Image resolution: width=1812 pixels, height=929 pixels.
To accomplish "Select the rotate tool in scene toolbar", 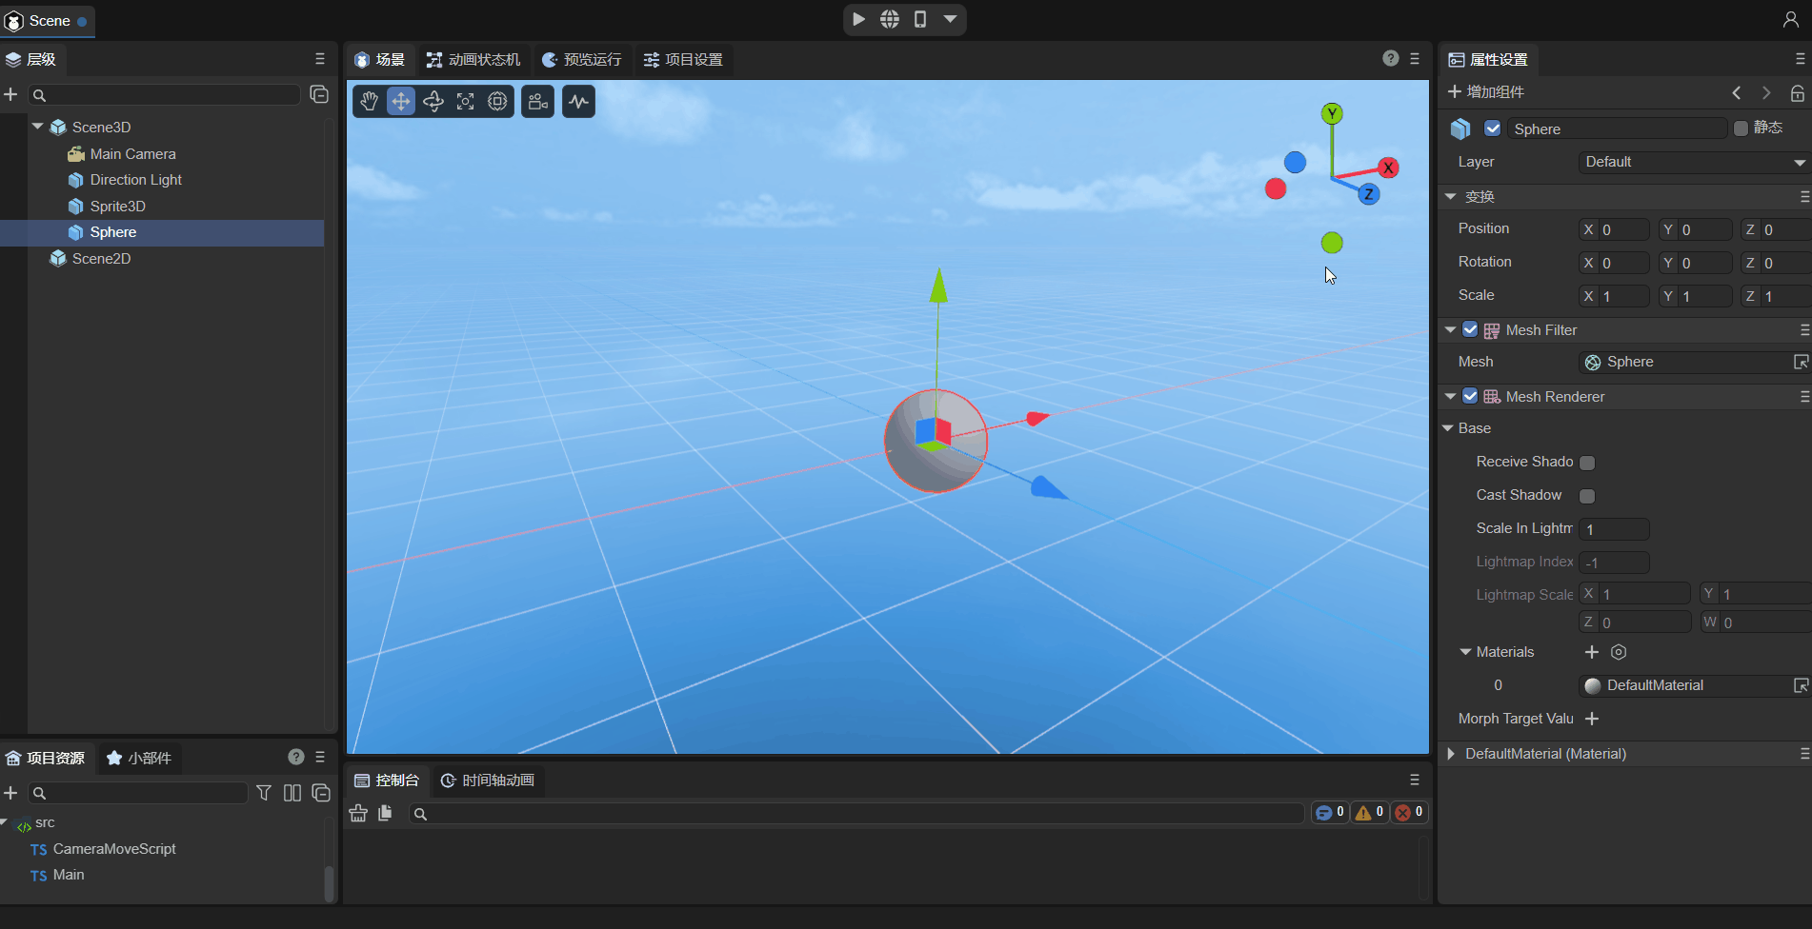I will (433, 102).
